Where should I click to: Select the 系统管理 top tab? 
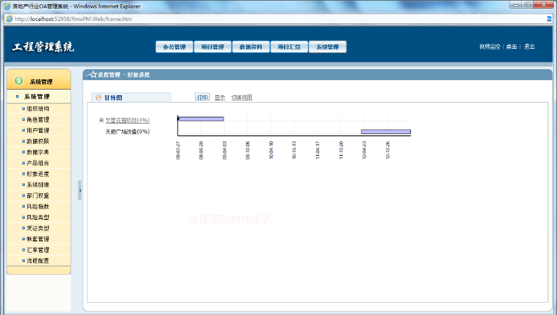327,47
